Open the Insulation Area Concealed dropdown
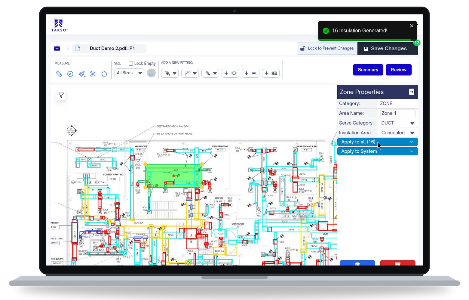Image resolution: width=469 pixels, height=300 pixels. click(x=397, y=133)
